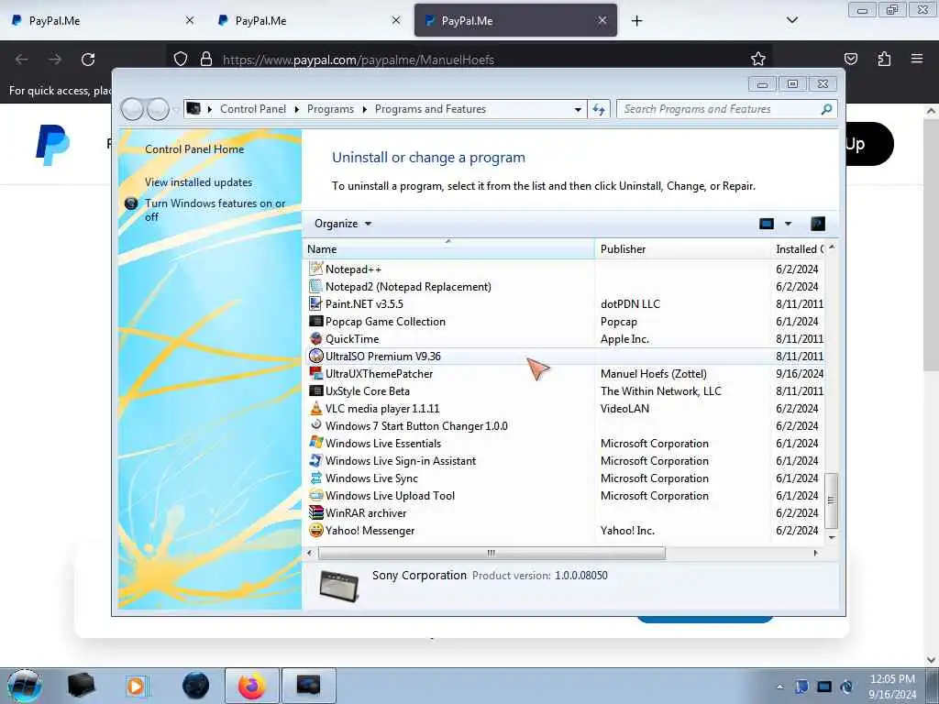Open Firefox from the taskbar
This screenshot has height=704, width=939.
pyautogui.click(x=251, y=686)
